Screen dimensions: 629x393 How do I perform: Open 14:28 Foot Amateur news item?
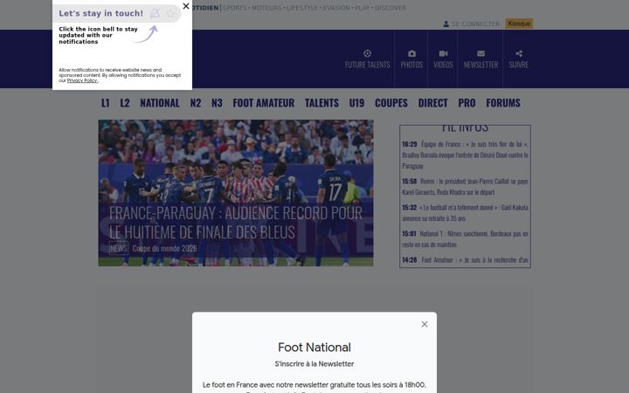[465, 260]
